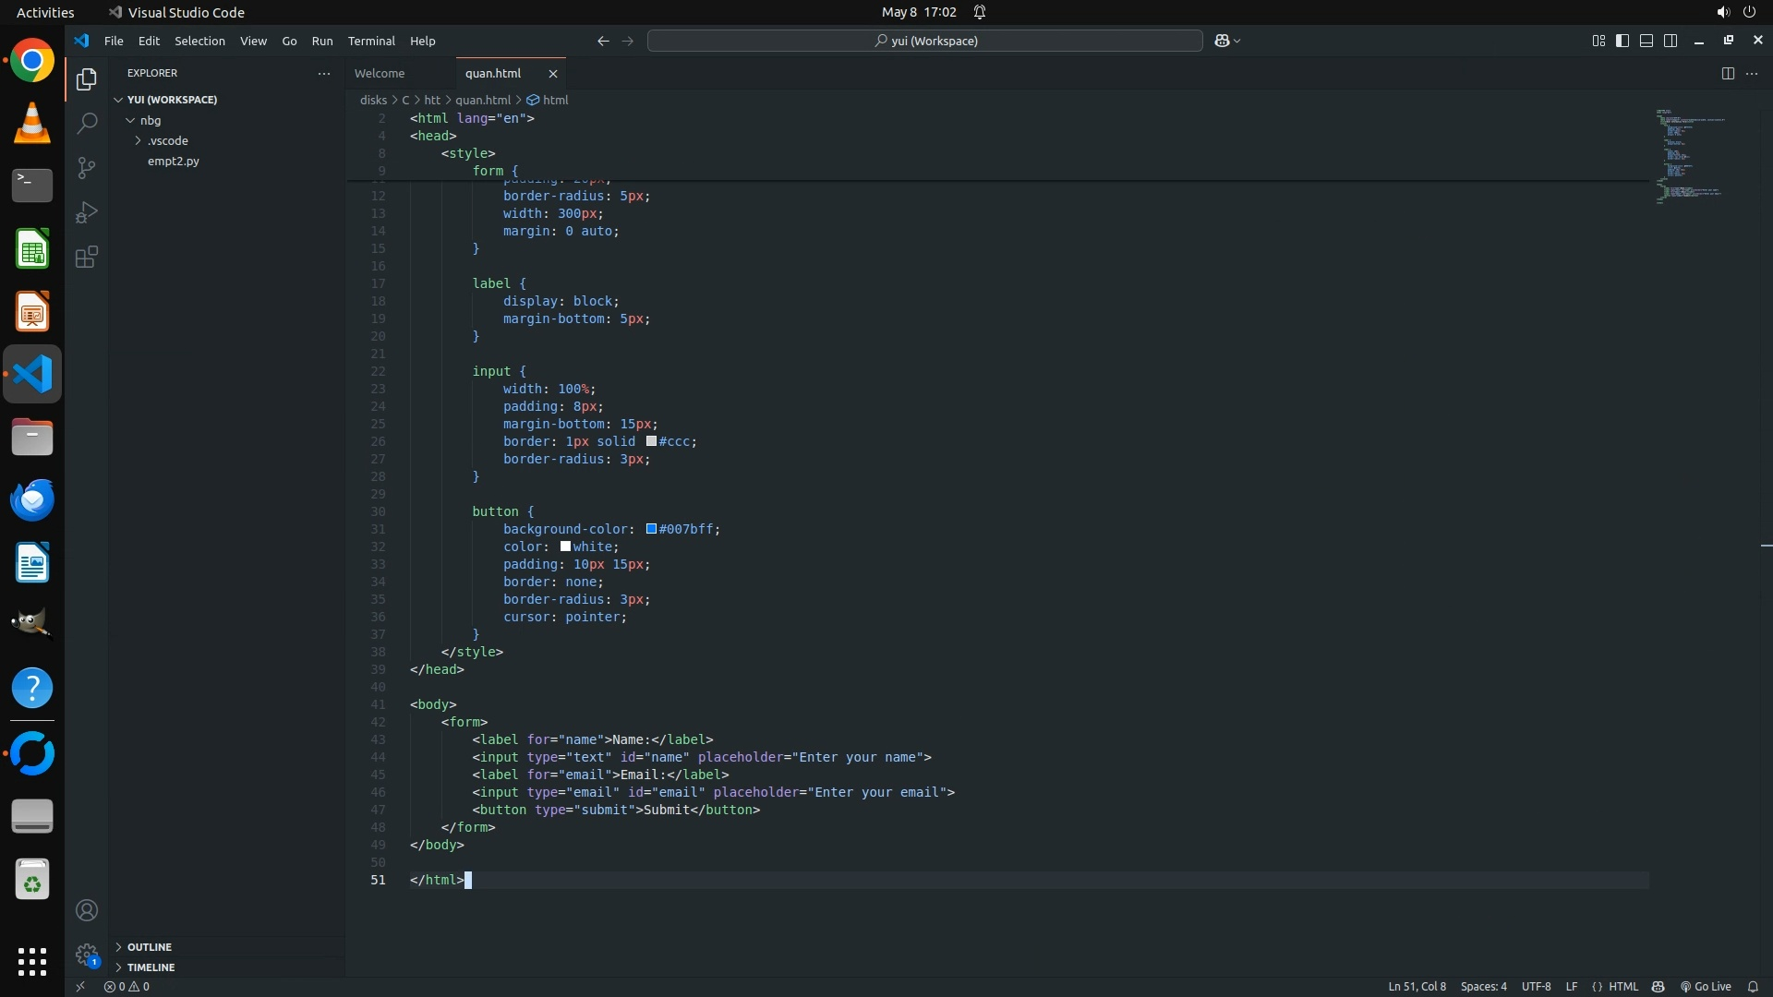Collapse the nbg folder
Image resolution: width=1773 pixels, height=997 pixels.
pyautogui.click(x=150, y=120)
